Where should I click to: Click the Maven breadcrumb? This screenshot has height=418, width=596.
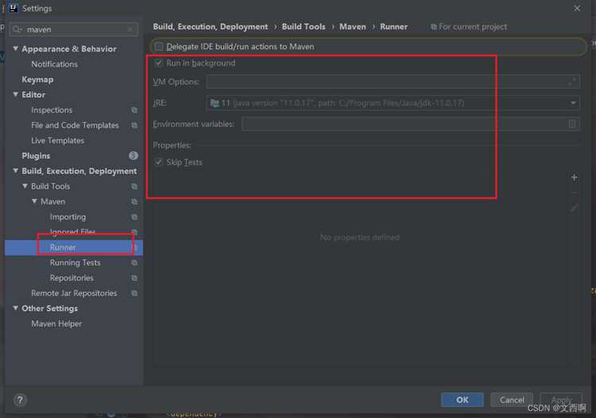pyautogui.click(x=352, y=27)
